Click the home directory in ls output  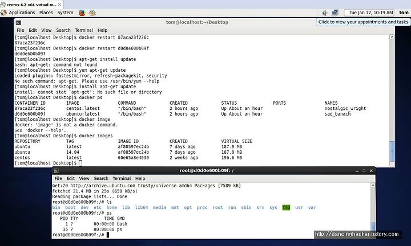click(x=111, y=208)
